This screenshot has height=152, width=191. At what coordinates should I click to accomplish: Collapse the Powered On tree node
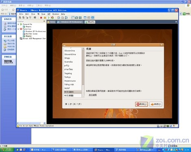point(18,24)
